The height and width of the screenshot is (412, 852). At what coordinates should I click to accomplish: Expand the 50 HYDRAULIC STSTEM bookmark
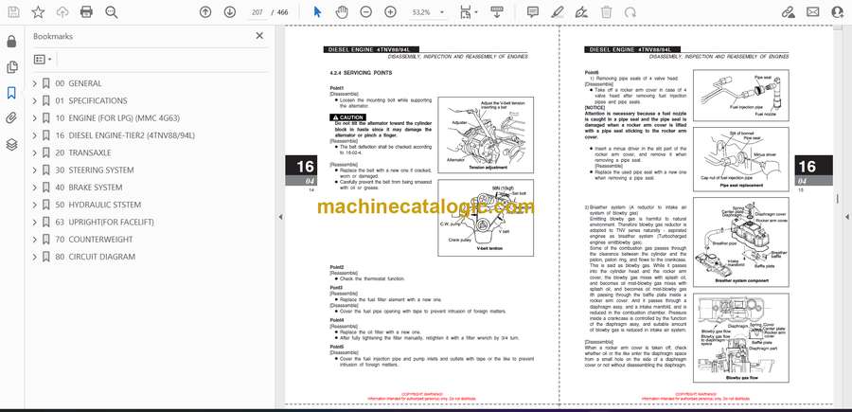point(35,205)
